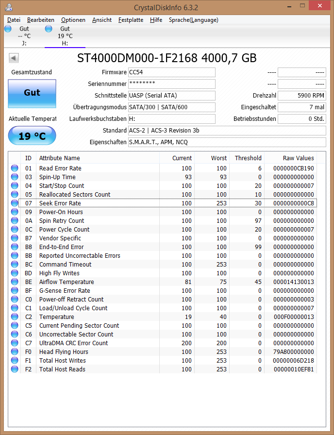Select raw value 000F00000013
334x435 pixels.
294,317
